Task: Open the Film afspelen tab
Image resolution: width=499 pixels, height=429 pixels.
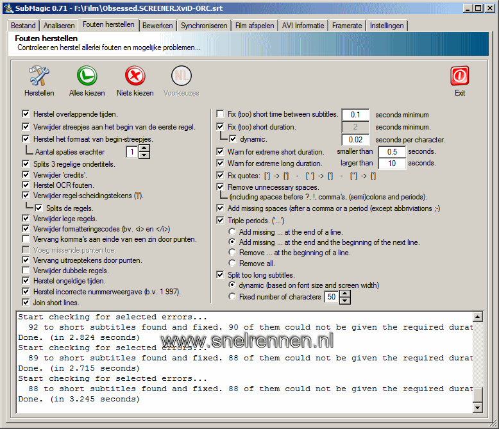Action: coord(255,26)
